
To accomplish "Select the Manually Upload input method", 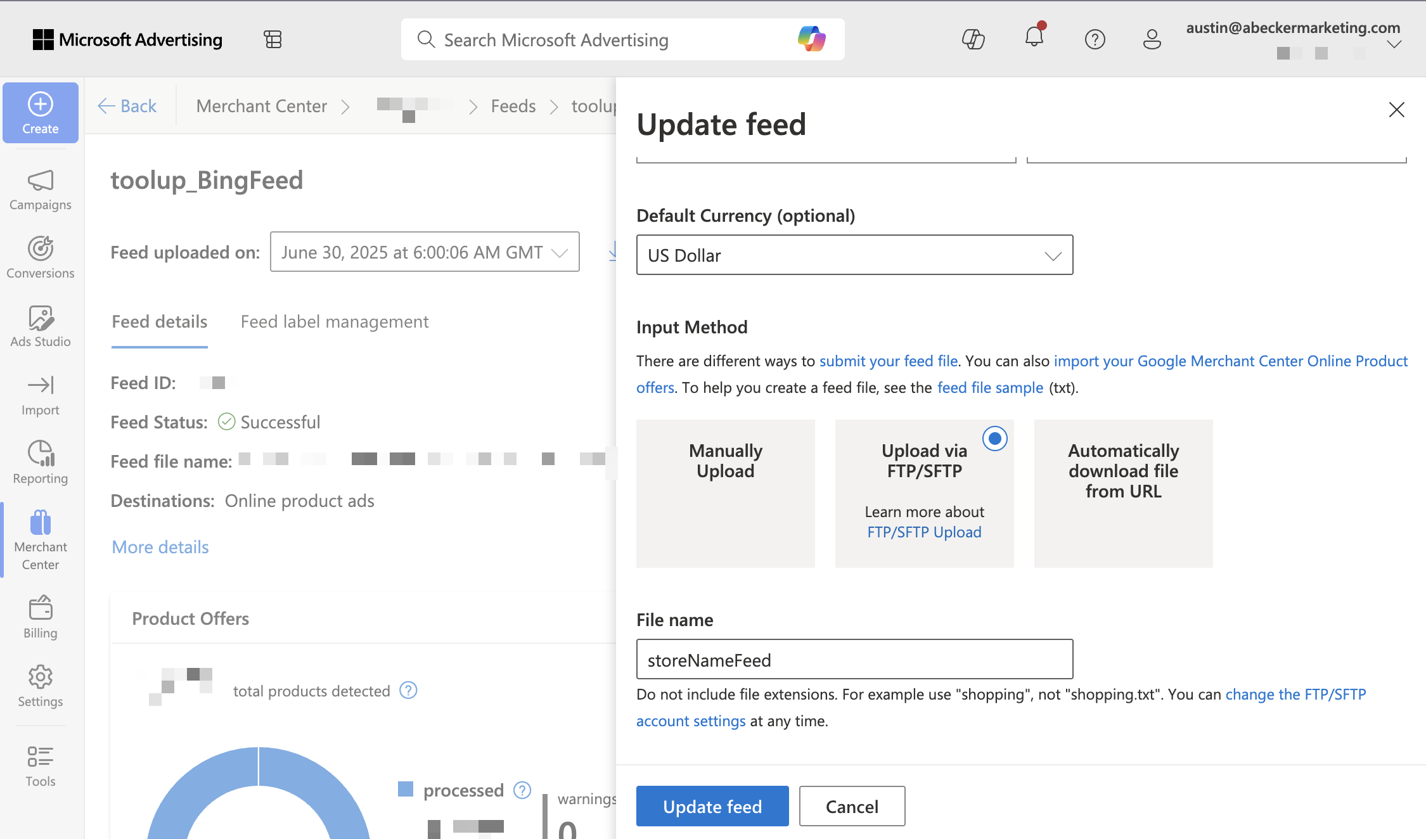I will pyautogui.click(x=726, y=493).
